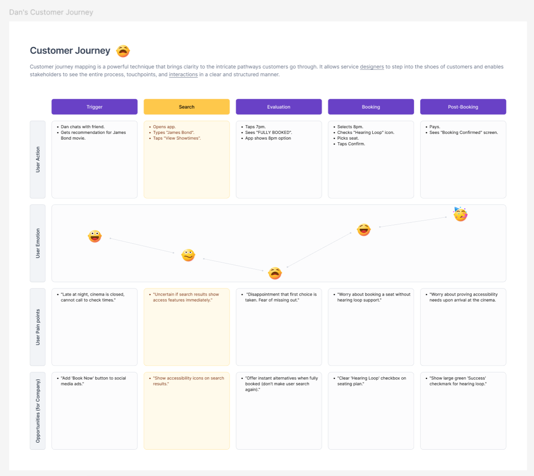Select the "Opens app" Search action card
The height and width of the screenshot is (476, 534).
click(x=187, y=159)
